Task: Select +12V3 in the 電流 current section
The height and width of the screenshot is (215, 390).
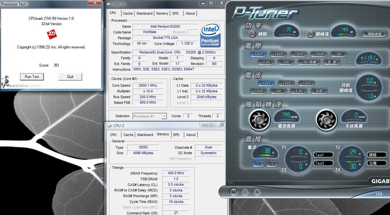Action: (306, 83)
